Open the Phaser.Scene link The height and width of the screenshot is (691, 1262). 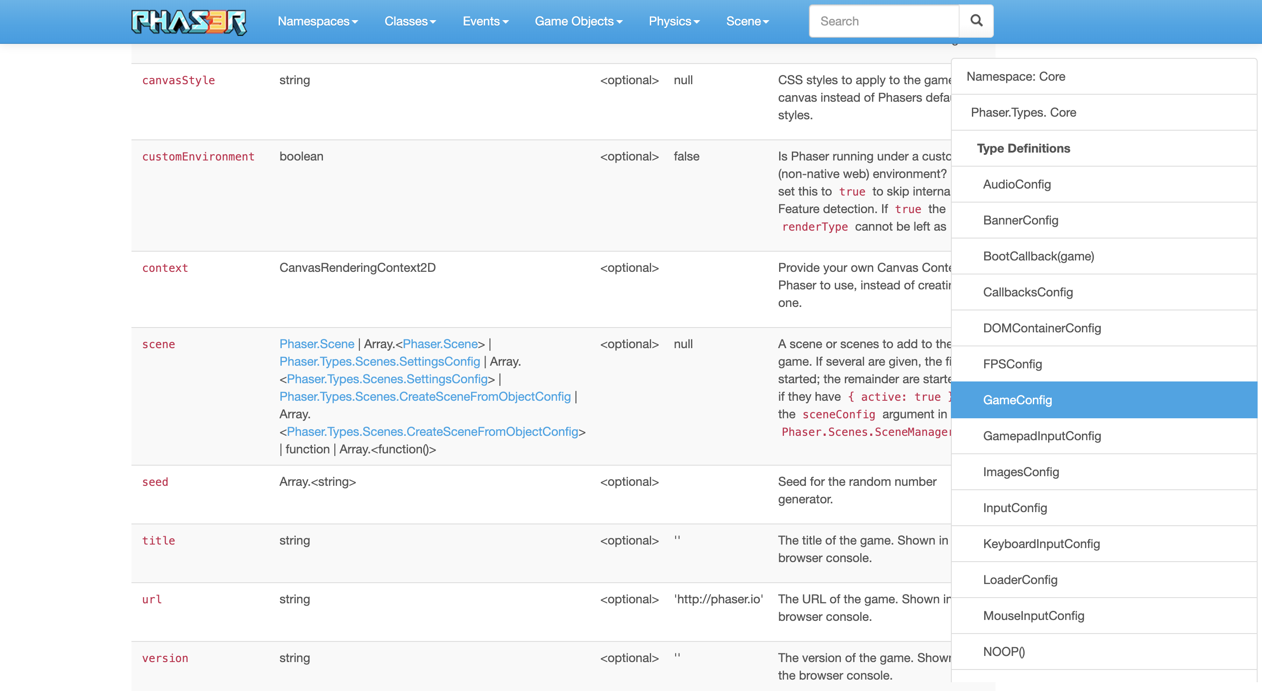[x=316, y=344]
